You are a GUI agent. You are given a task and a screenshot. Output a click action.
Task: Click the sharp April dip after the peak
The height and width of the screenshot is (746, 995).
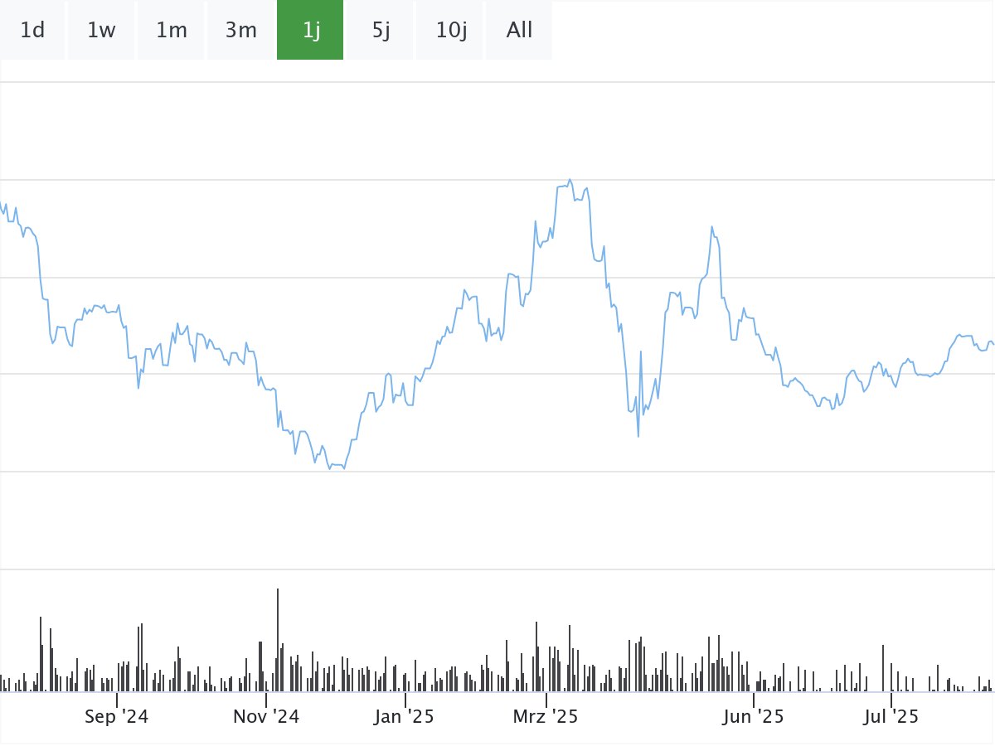tap(638, 436)
